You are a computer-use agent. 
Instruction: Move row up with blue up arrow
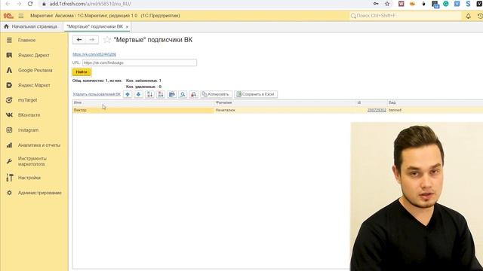pos(128,94)
